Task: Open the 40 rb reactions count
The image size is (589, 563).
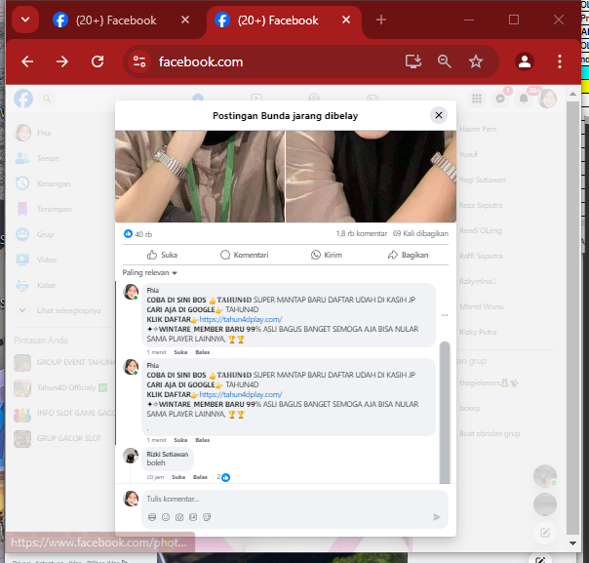Action: pos(137,234)
